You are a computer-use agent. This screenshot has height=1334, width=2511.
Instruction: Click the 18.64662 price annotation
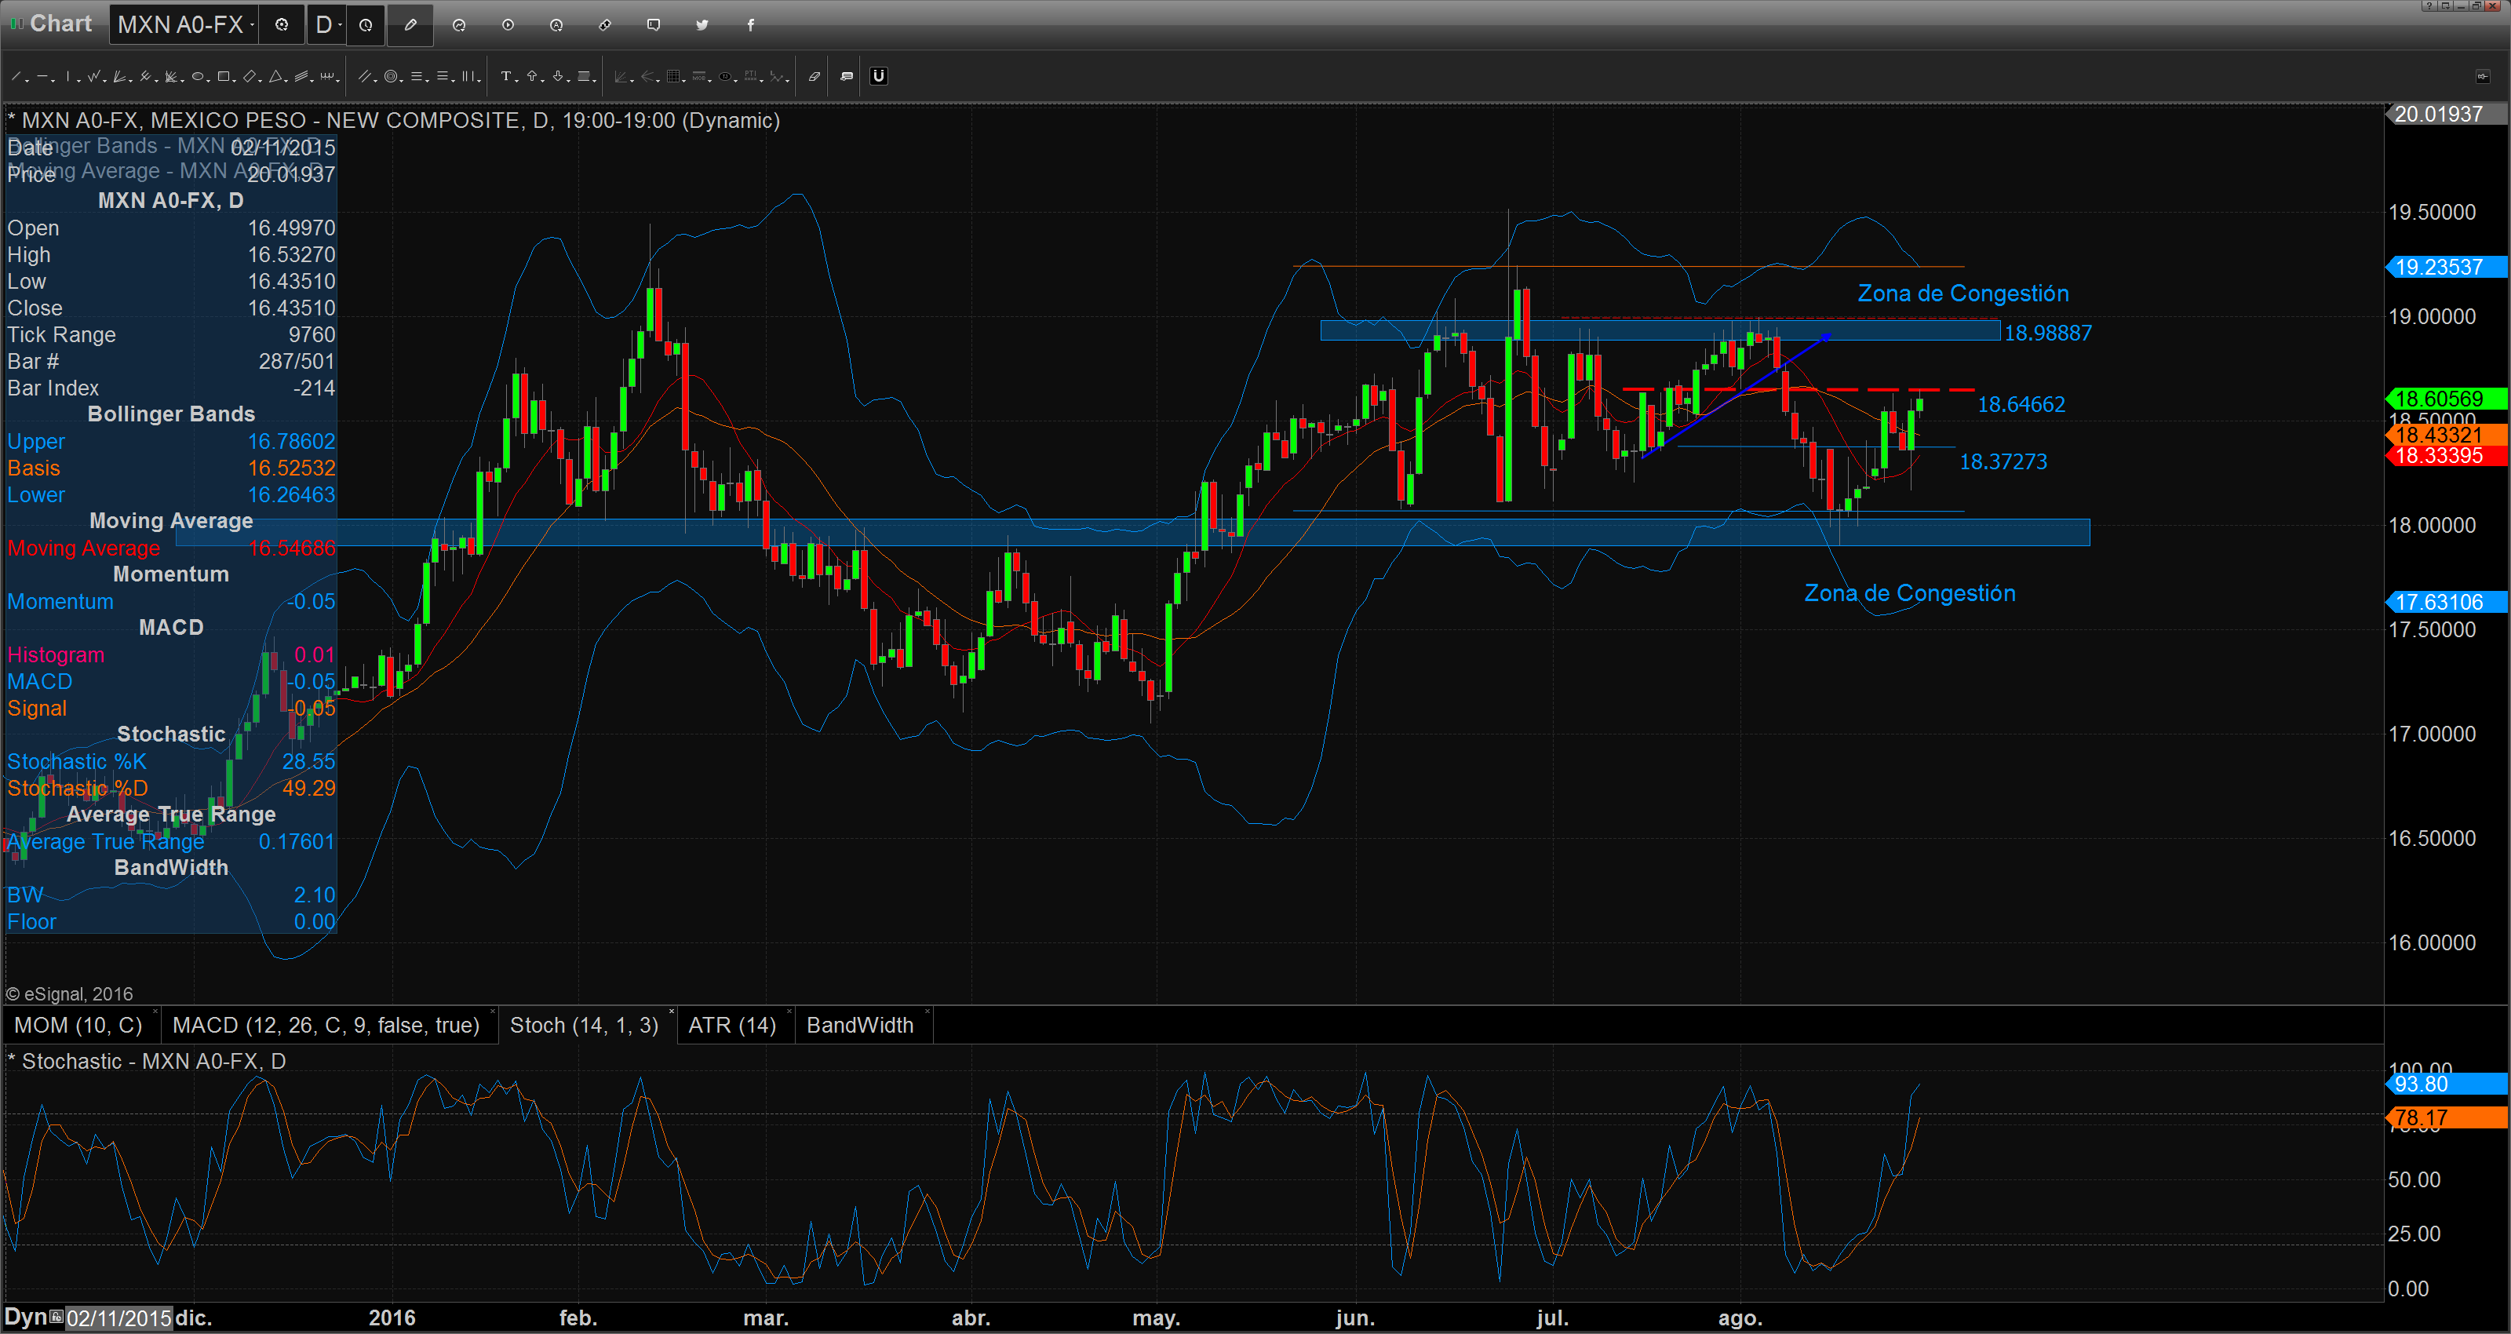point(2021,405)
